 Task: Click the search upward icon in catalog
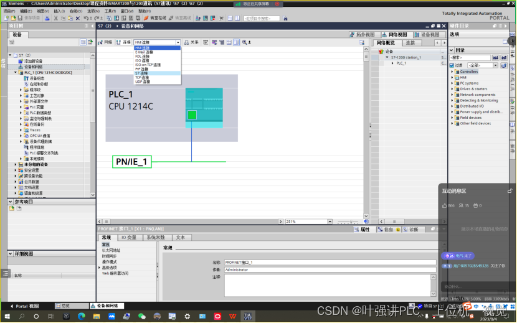coord(504,58)
